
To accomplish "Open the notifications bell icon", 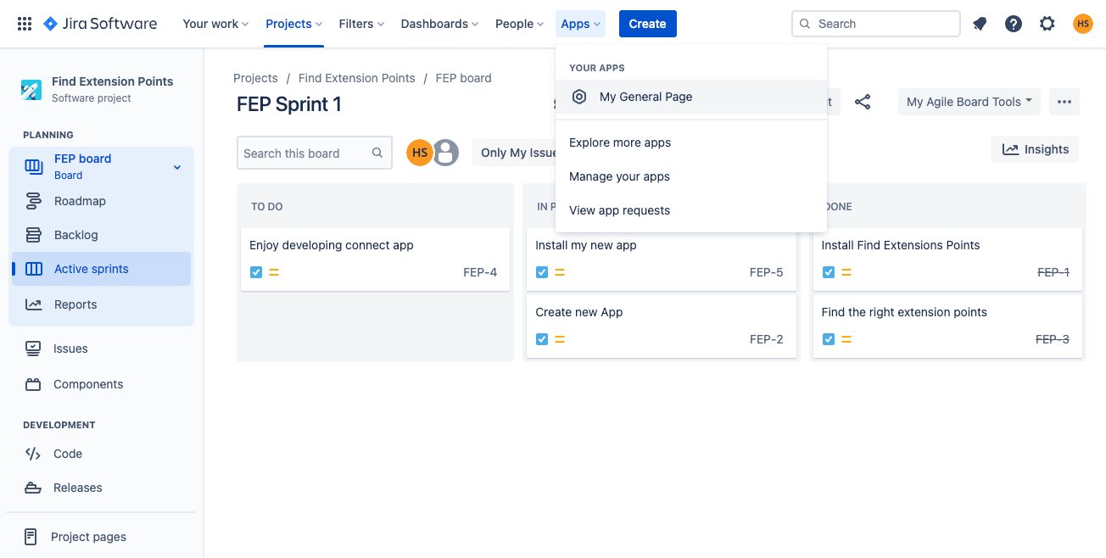I will tap(980, 24).
